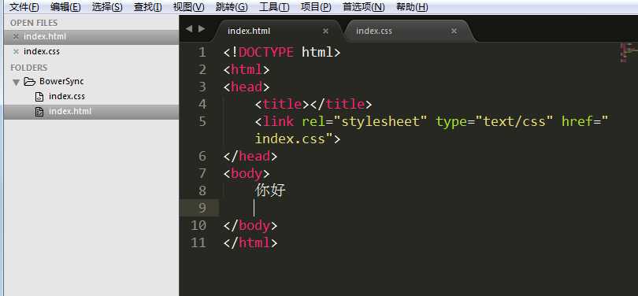Viewport: 638px width, 296px height.
Task: Open the 选择(S) menu
Action: (107, 7)
